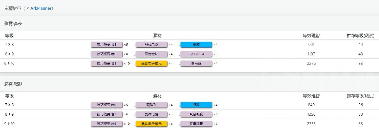Select the RMA70-24 material chip

pyautogui.click(x=196, y=54)
